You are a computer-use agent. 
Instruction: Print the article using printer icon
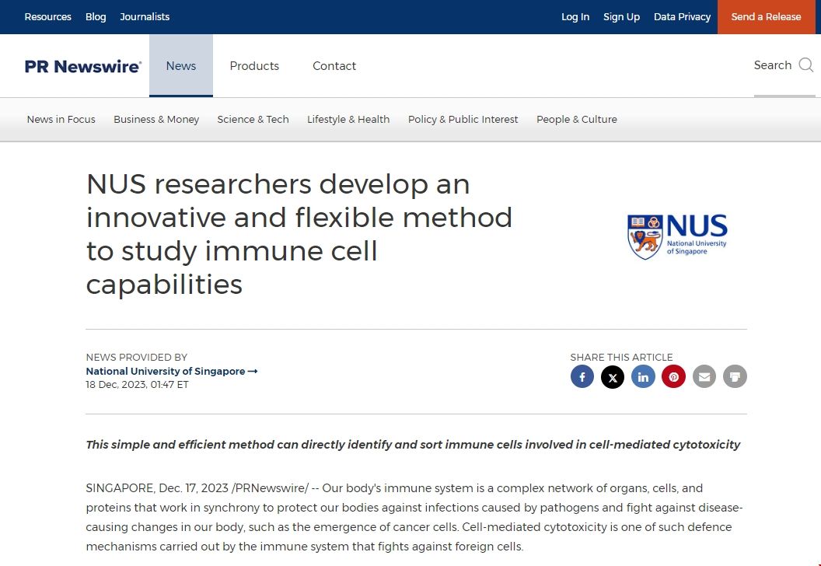point(735,377)
